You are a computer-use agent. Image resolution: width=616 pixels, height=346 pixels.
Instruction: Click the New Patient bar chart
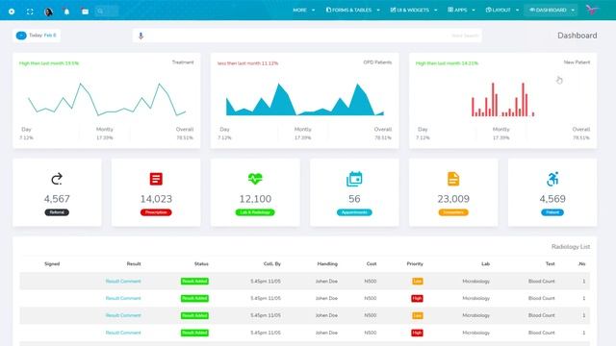click(x=502, y=100)
